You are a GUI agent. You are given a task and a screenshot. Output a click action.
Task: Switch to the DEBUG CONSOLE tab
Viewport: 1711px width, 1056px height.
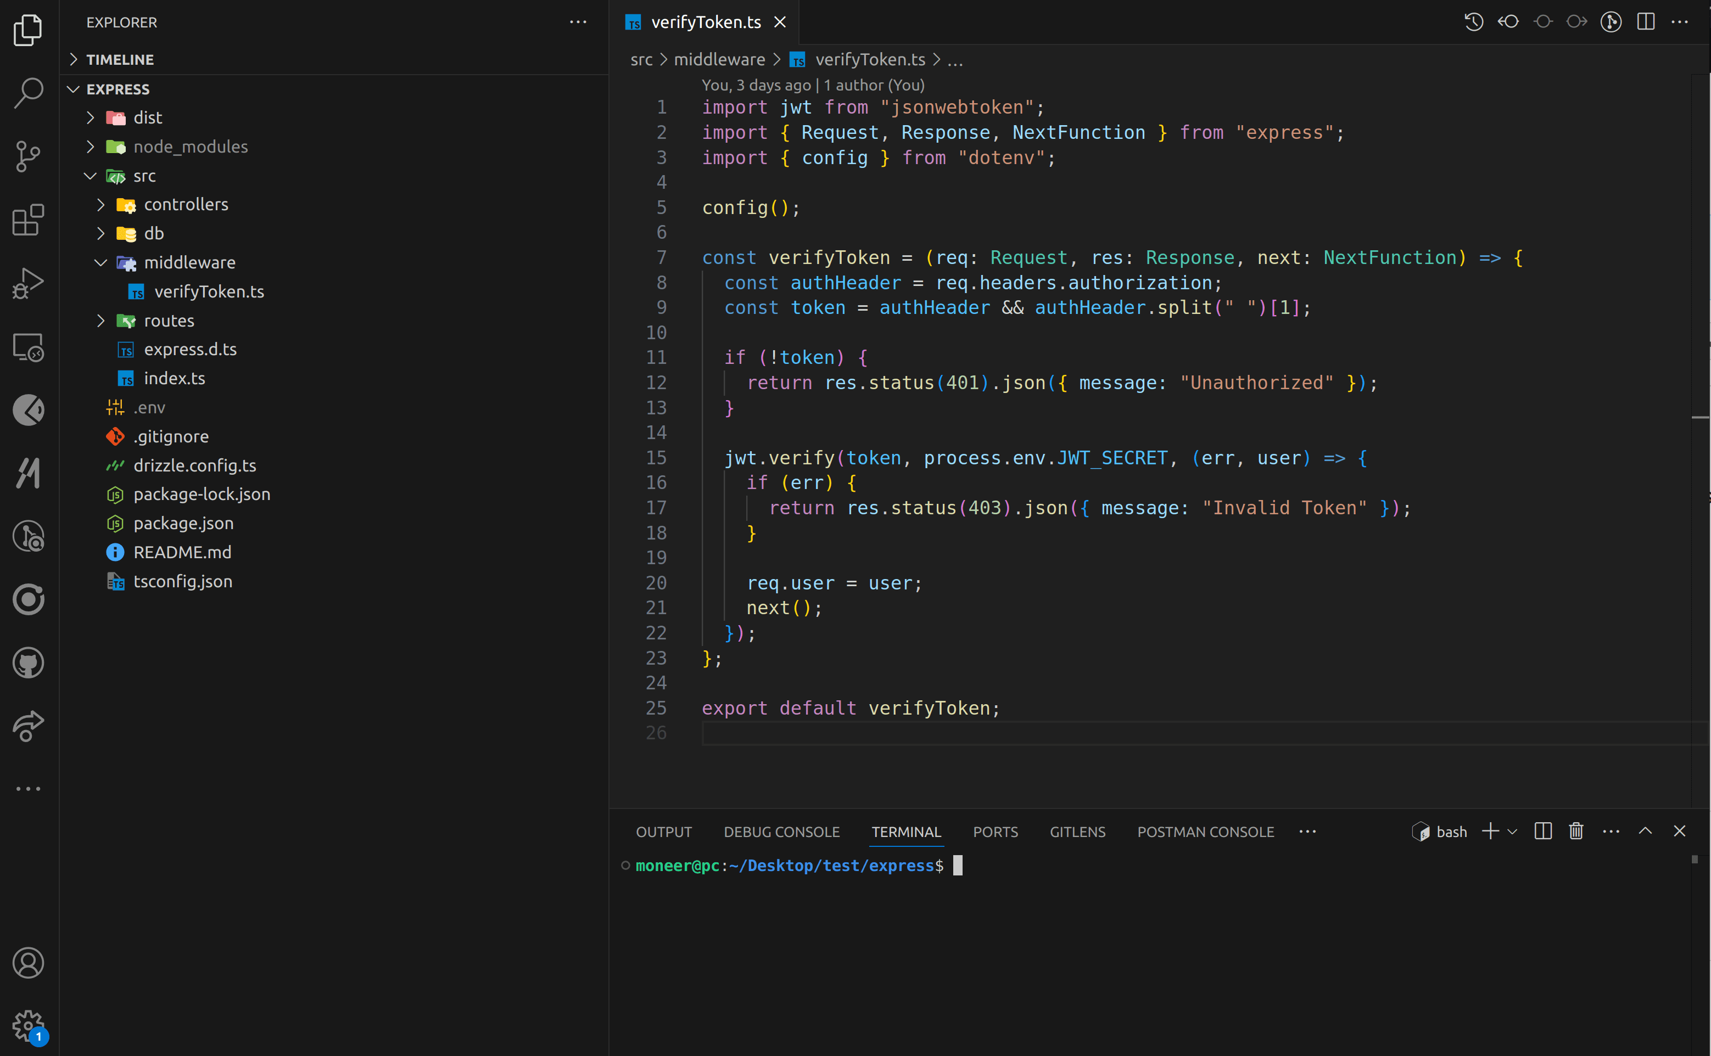(x=781, y=832)
